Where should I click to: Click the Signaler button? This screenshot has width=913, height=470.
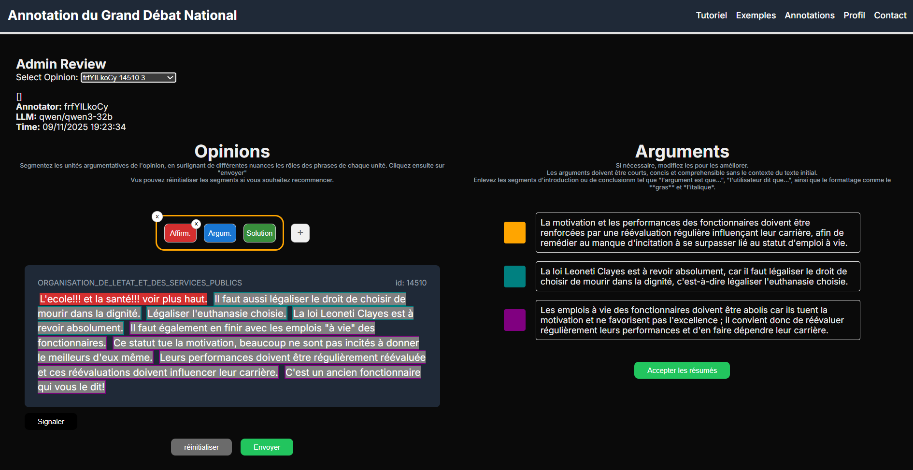[51, 422]
